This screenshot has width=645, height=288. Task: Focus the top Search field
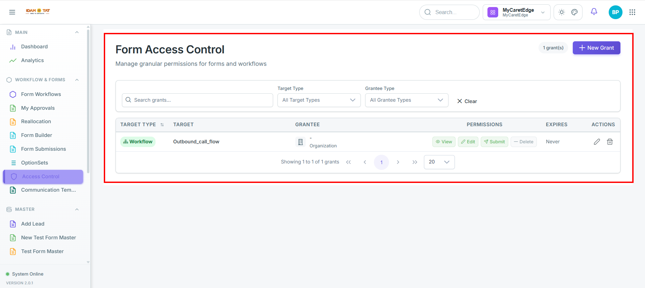coord(449,12)
